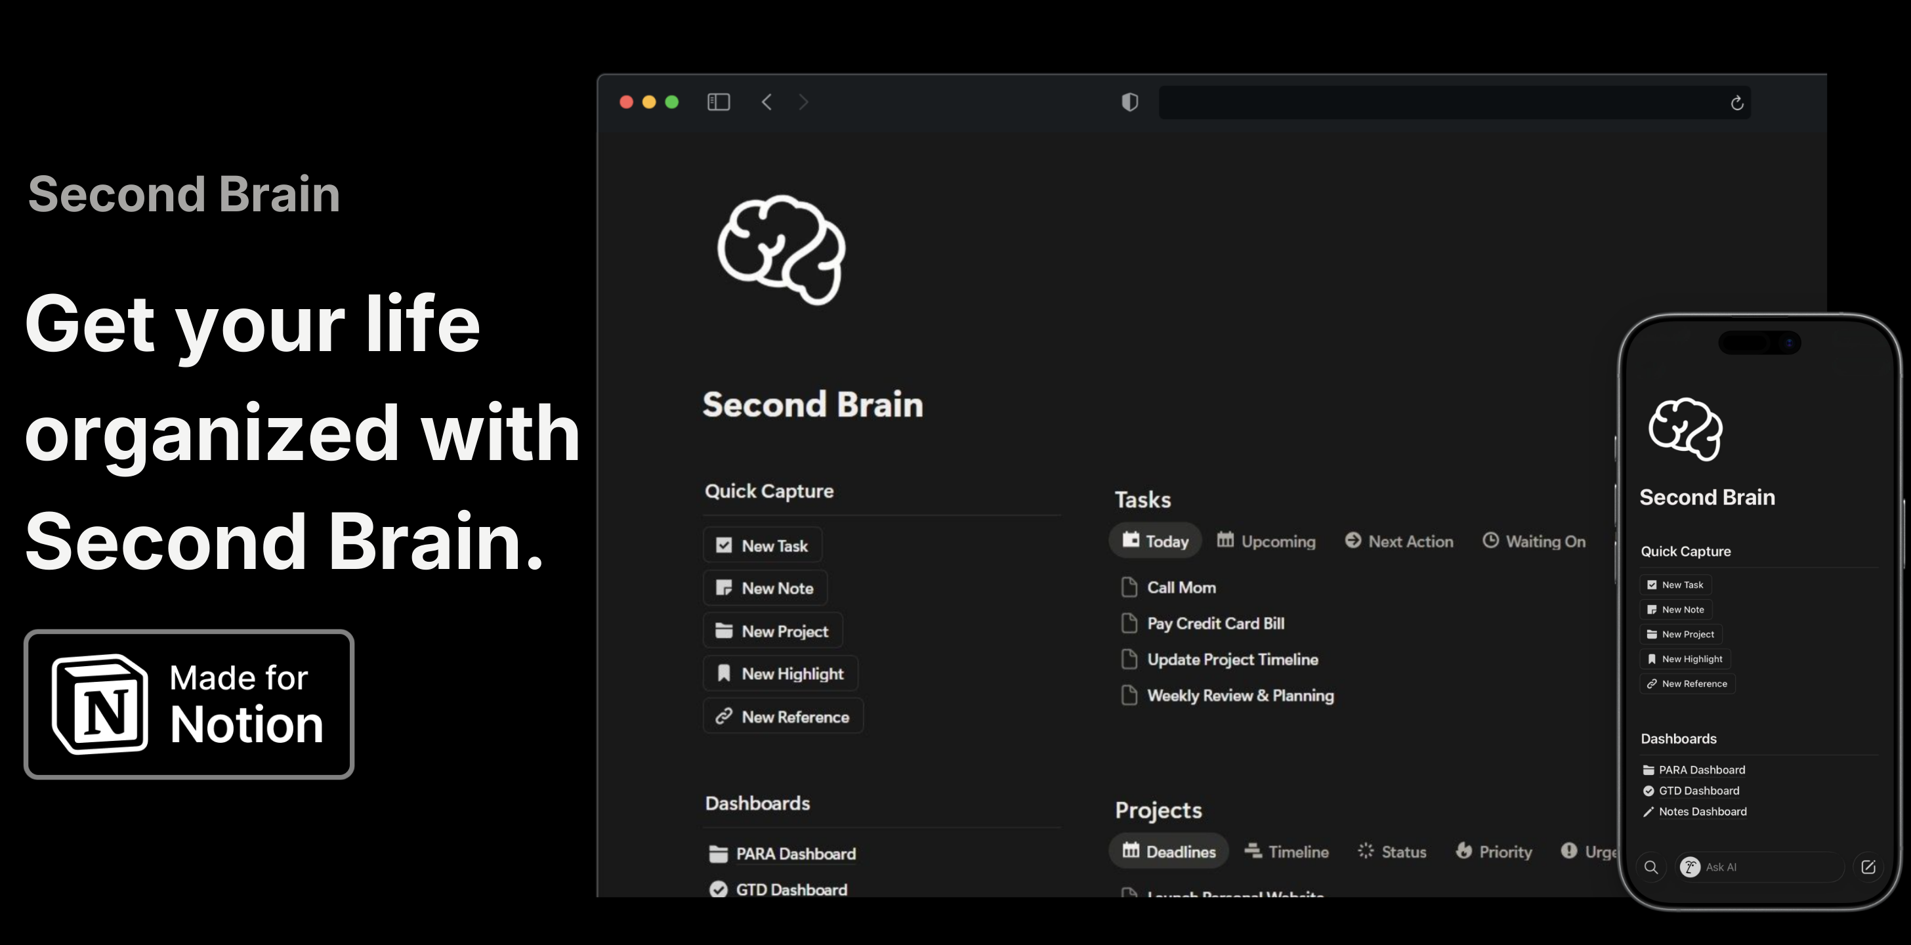Tap the Ask AI sparkle icon on the phone
This screenshot has width=1911, height=945.
(1689, 866)
